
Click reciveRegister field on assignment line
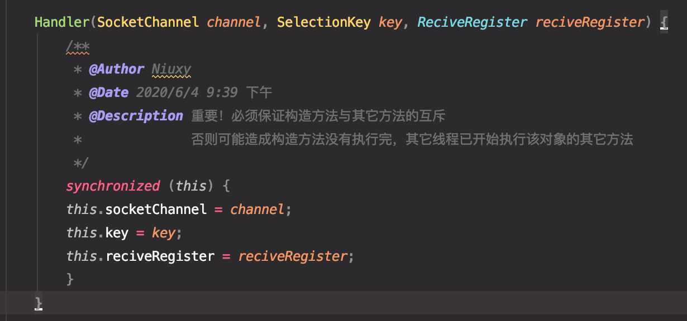160,256
